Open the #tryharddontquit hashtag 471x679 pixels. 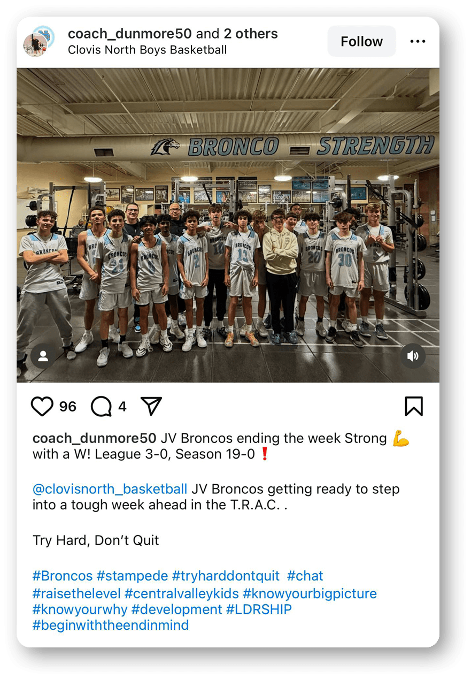coord(226,576)
